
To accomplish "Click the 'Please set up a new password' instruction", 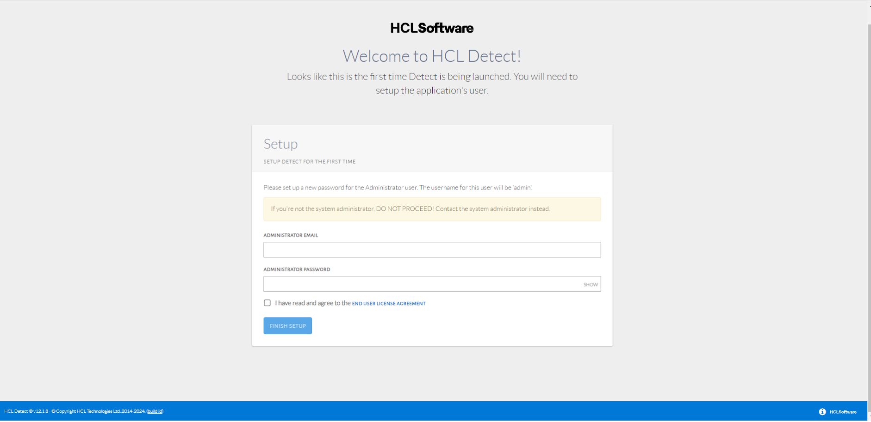I will [398, 188].
